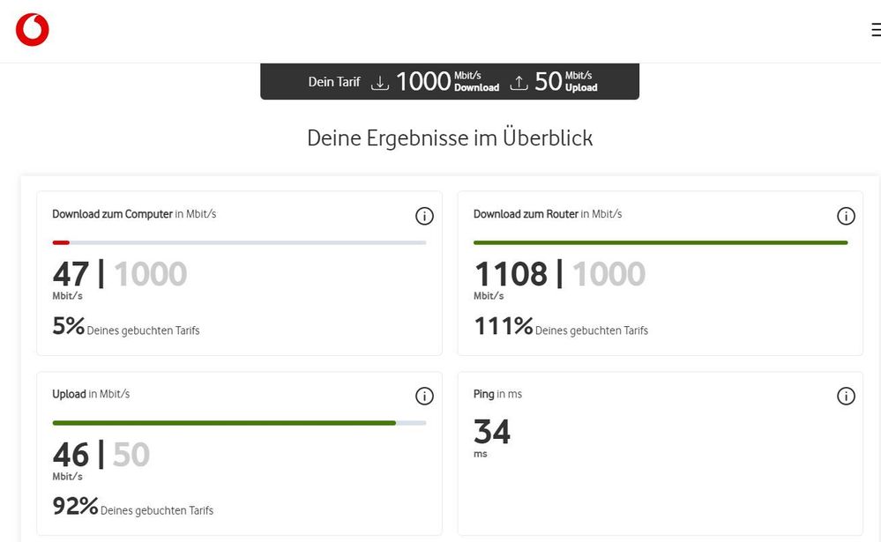The image size is (881, 542).
Task: Open the Vodafone logo
Action: pyautogui.click(x=33, y=29)
